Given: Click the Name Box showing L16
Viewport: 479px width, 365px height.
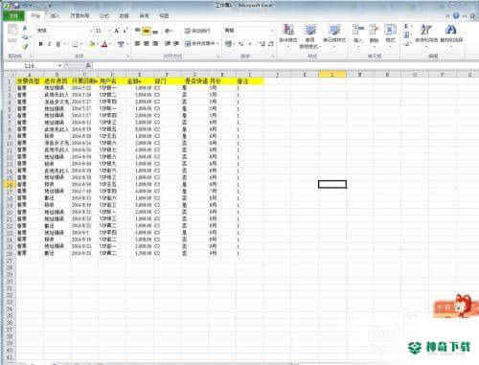Looking at the screenshot, I should (x=31, y=66).
